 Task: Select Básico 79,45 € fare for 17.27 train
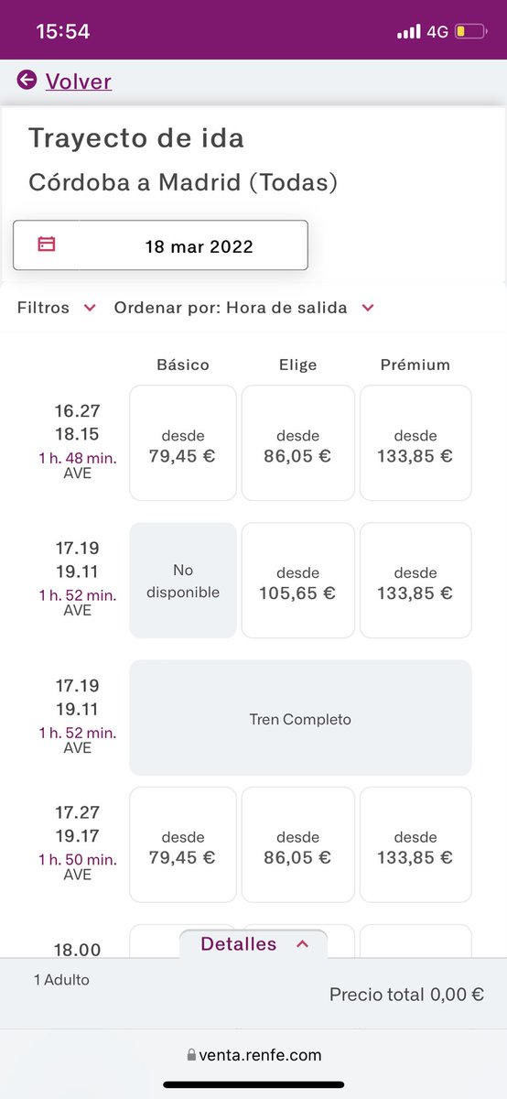click(183, 845)
